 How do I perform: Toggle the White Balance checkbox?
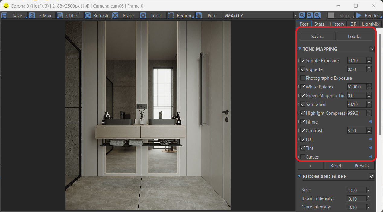(303, 87)
